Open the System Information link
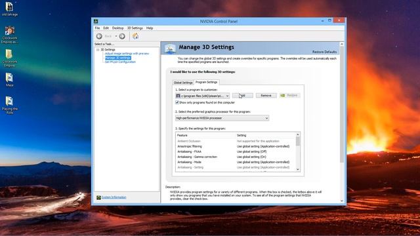Viewport: 420px width, 236px height. tap(114, 197)
